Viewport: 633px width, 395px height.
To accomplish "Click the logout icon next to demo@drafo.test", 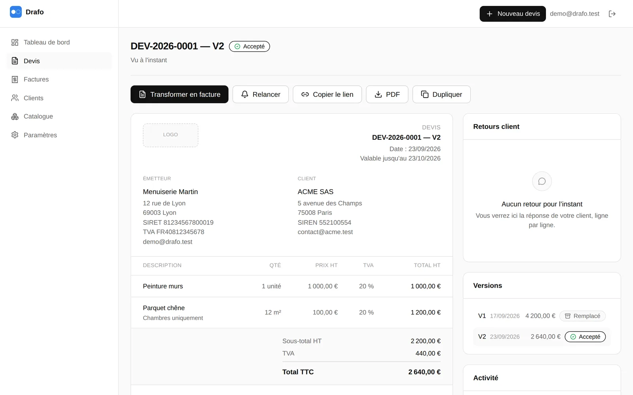I will tap(612, 14).
